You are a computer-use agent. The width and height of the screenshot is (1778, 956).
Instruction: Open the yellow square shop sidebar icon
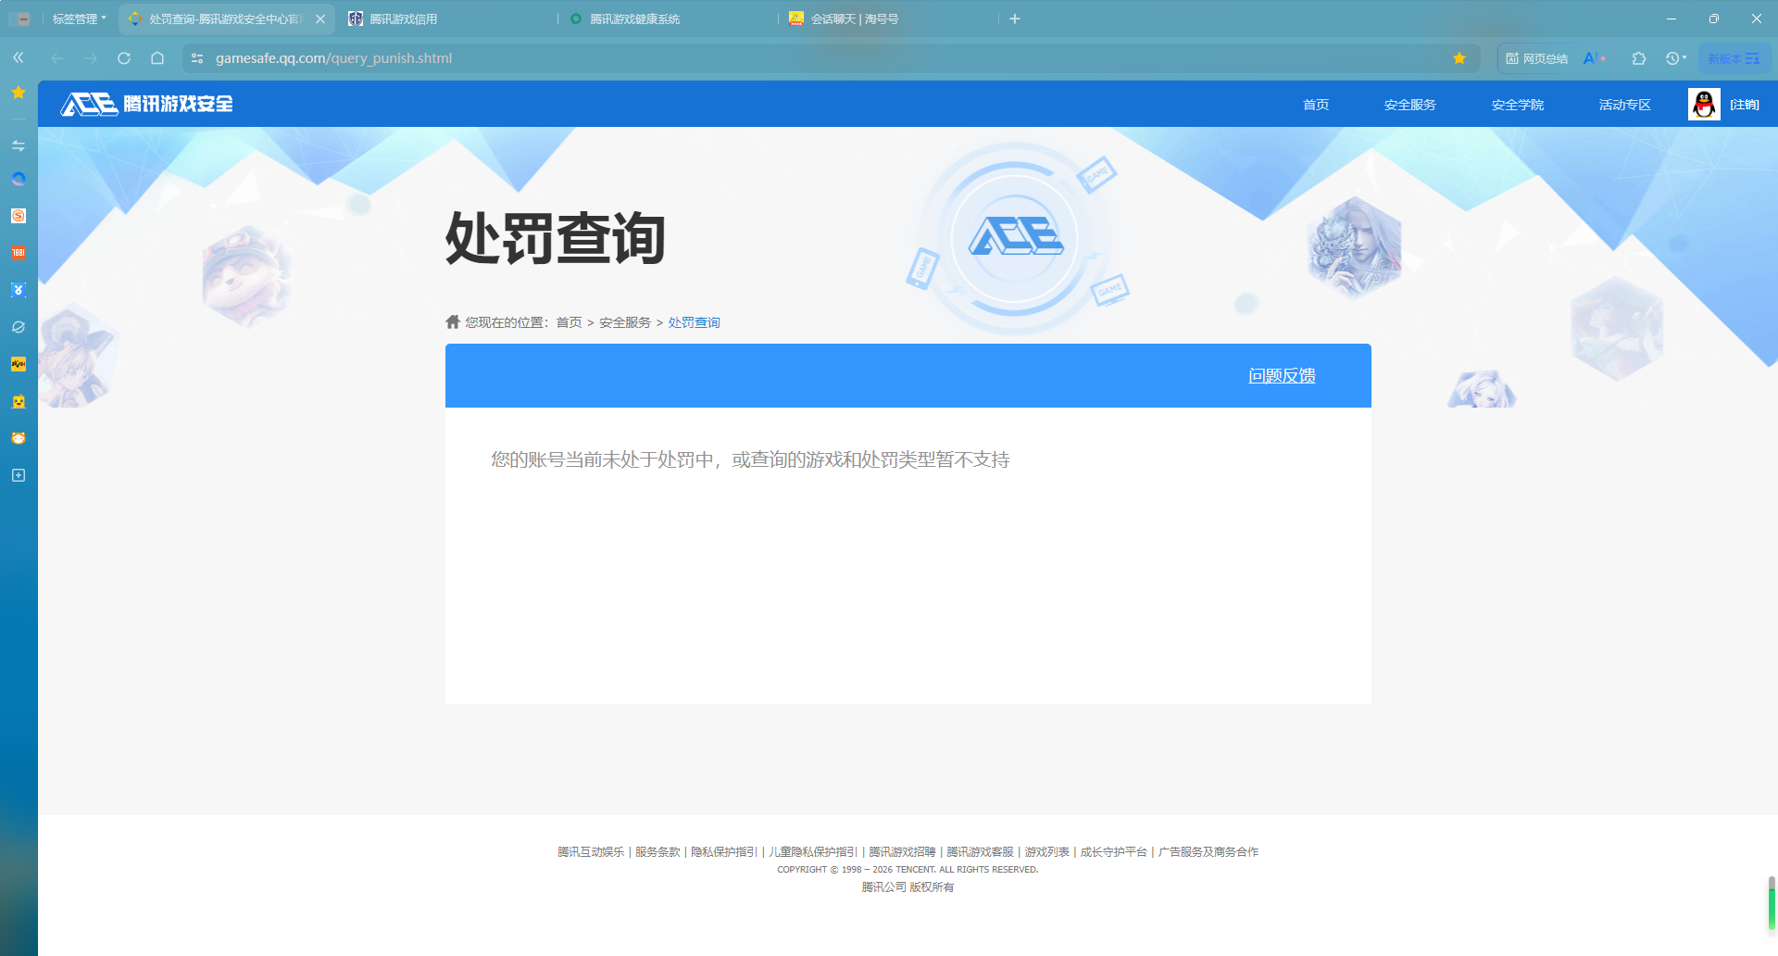[x=18, y=364]
